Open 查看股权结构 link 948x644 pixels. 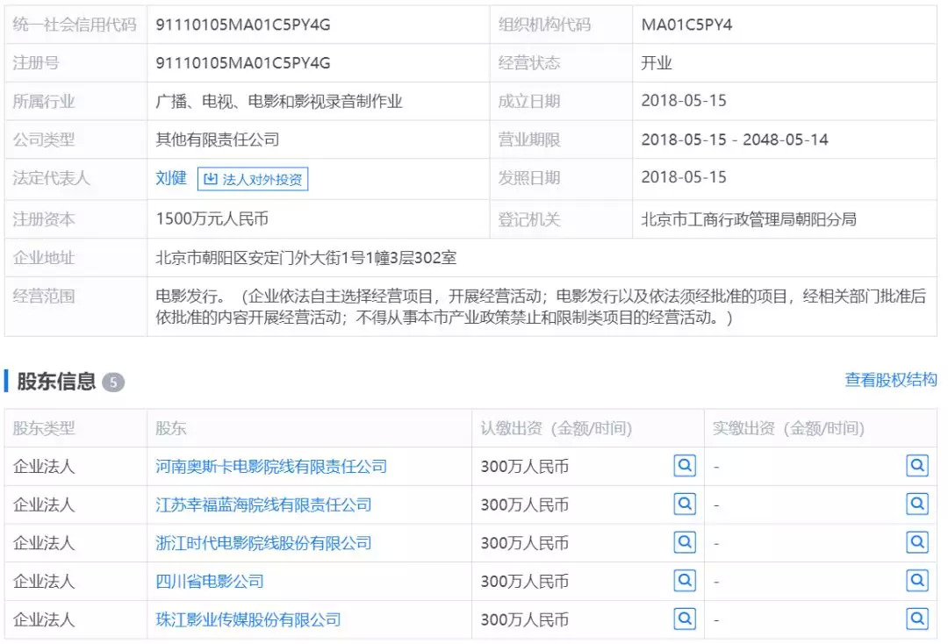891,379
